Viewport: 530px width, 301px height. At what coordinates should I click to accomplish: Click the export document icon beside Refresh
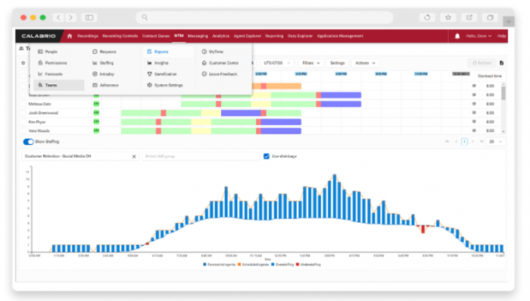(501, 63)
